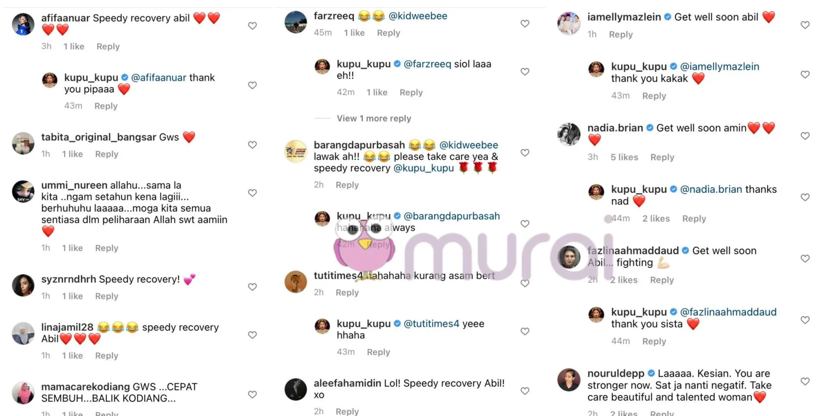Heart nouruldepp's Laaaaa Kesian comment

click(x=805, y=381)
